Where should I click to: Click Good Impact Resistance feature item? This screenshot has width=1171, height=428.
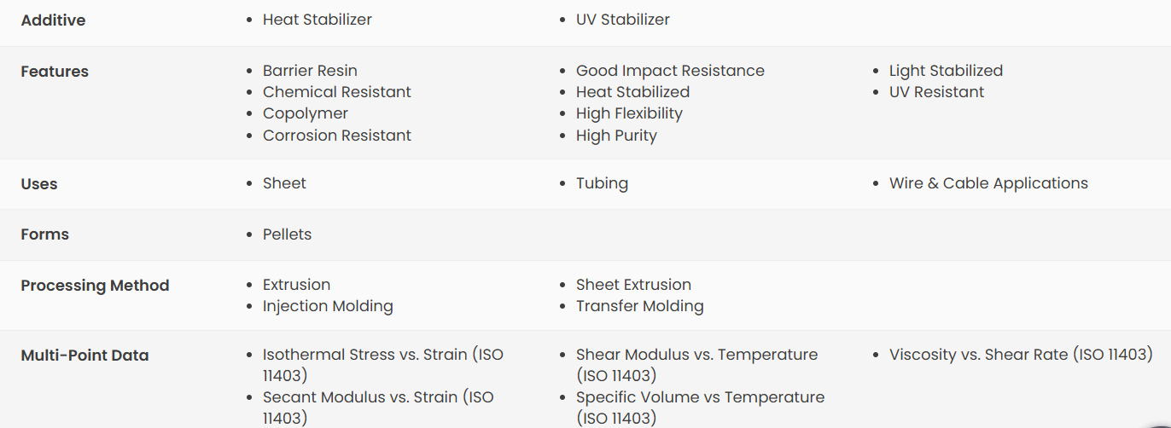click(x=670, y=71)
